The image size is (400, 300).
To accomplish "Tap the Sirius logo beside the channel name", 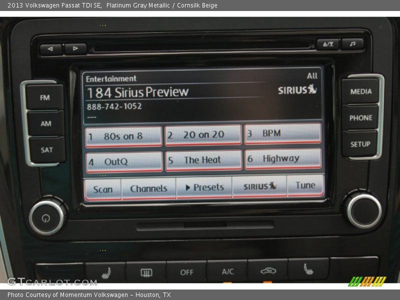I will 297,89.
